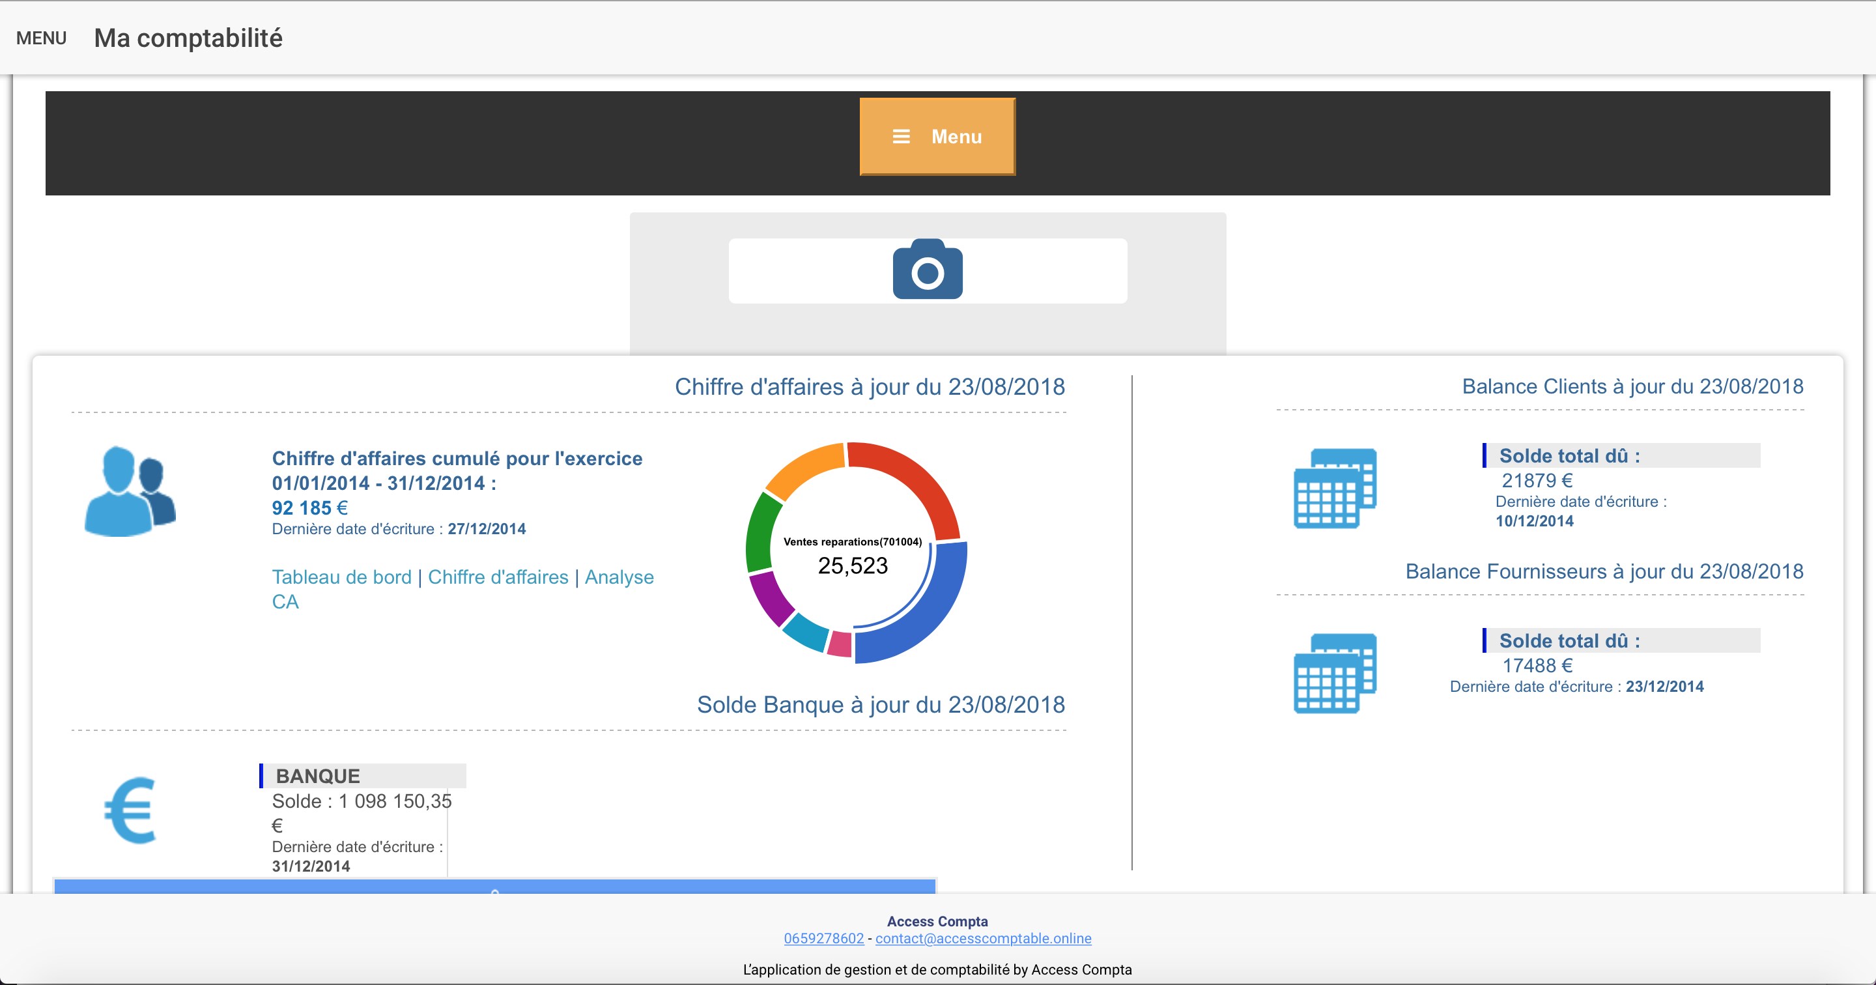Click the contact@accesscomptable.online email link
1876x985 pixels.
(x=983, y=938)
